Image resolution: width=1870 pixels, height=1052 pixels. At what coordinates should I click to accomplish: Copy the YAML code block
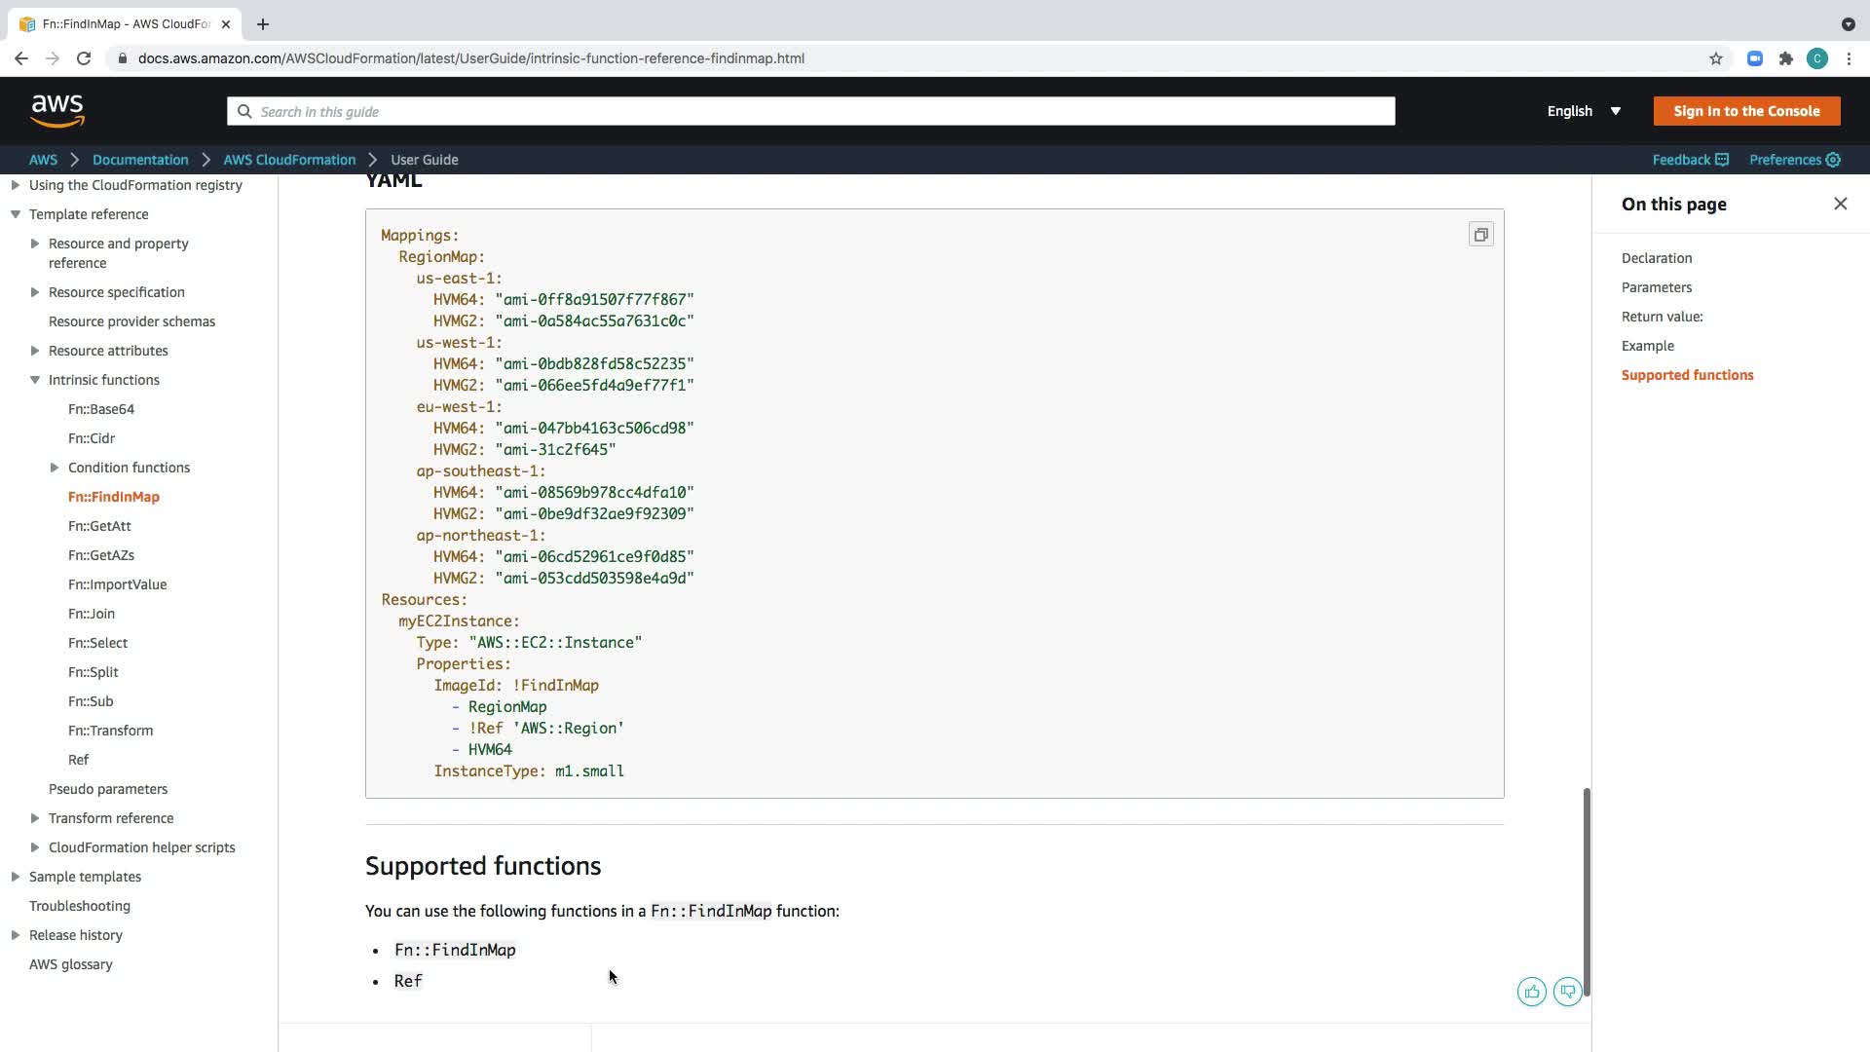pos(1480,235)
